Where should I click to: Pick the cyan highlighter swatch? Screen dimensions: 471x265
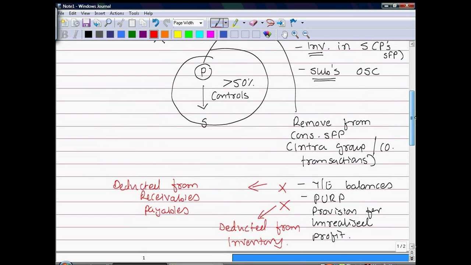199,35
